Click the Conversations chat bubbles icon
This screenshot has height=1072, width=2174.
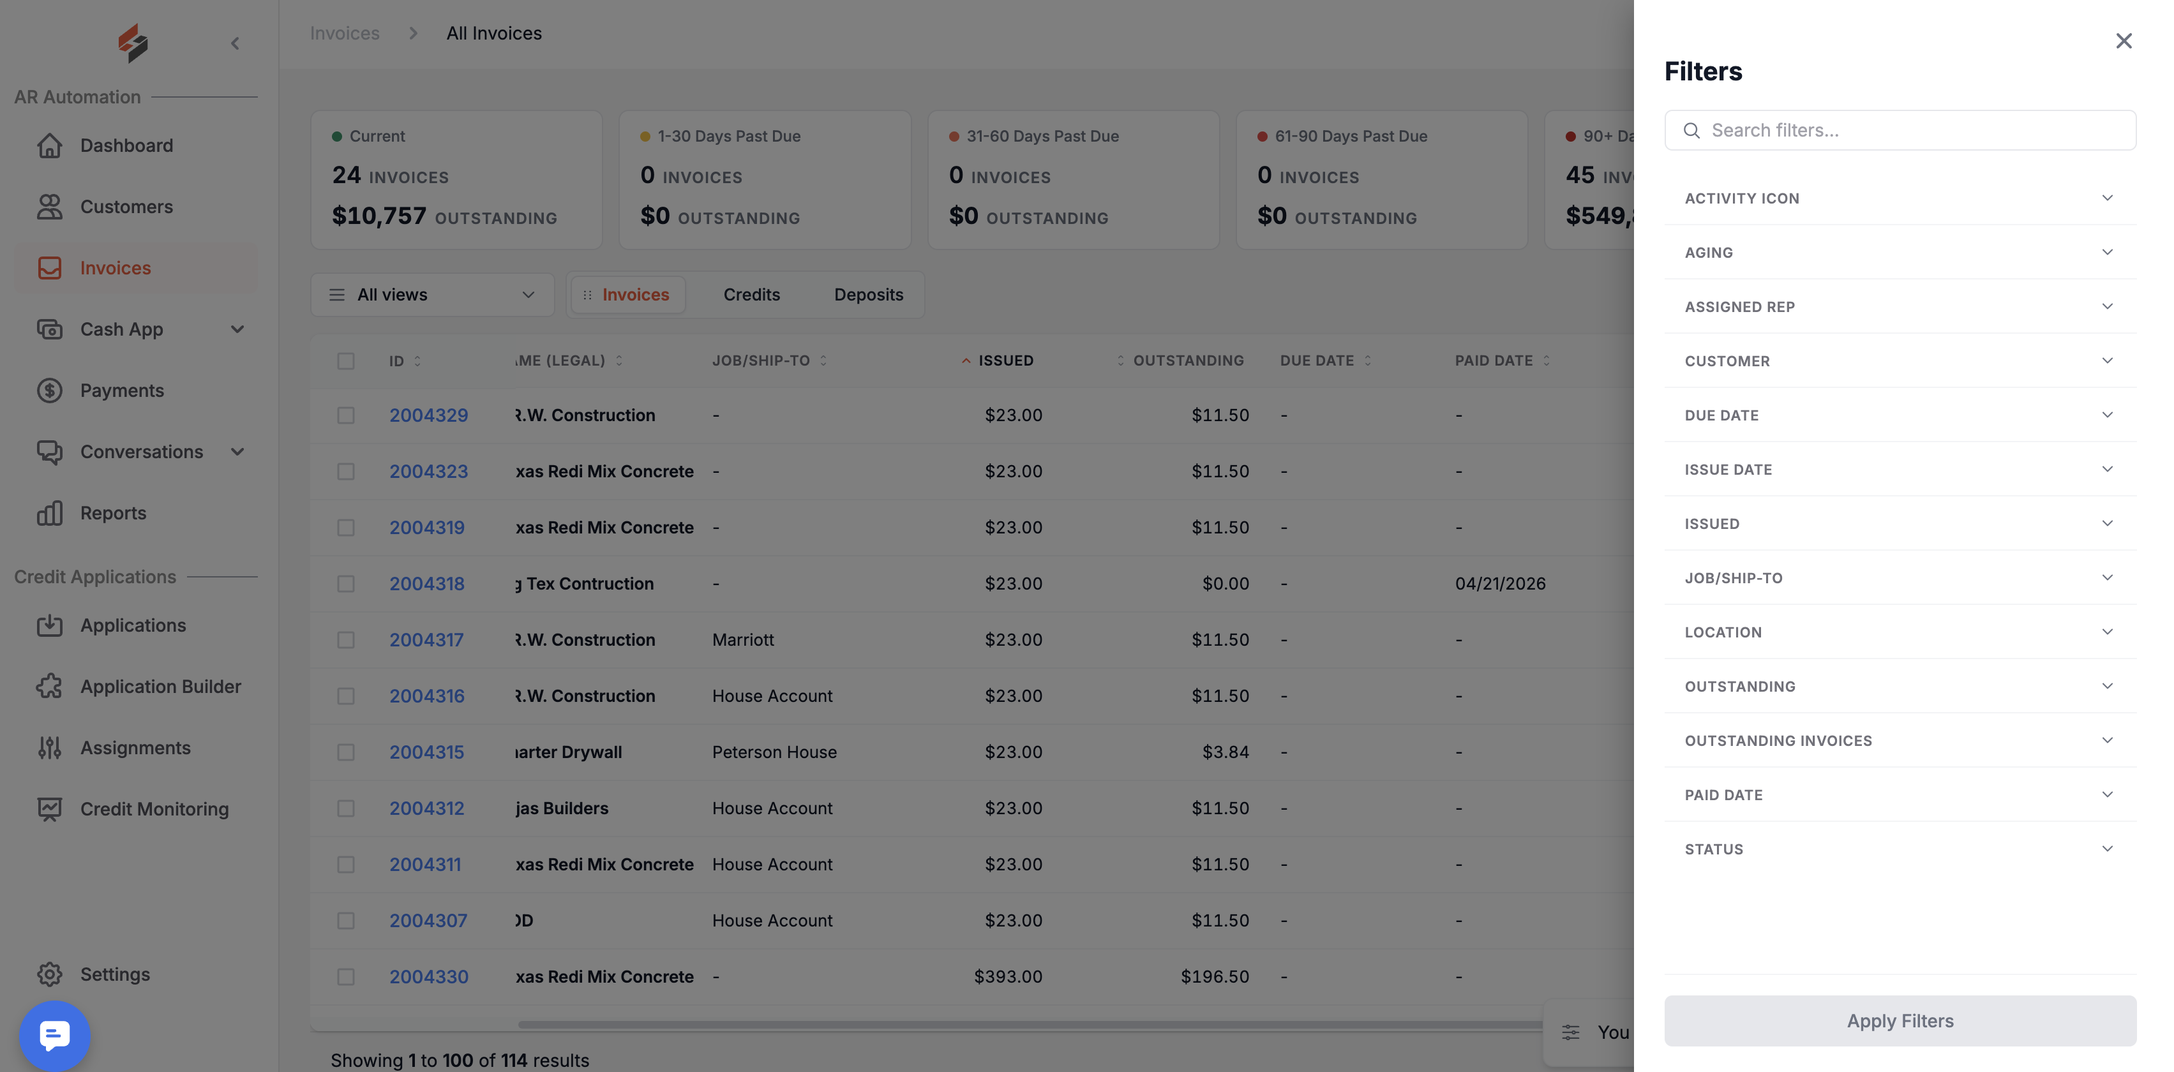50,452
